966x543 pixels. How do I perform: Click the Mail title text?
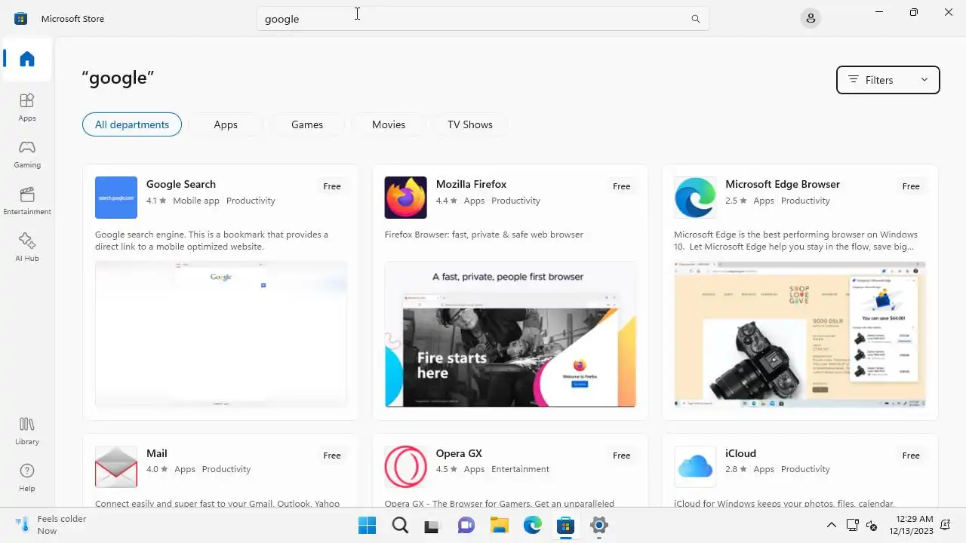coord(157,453)
